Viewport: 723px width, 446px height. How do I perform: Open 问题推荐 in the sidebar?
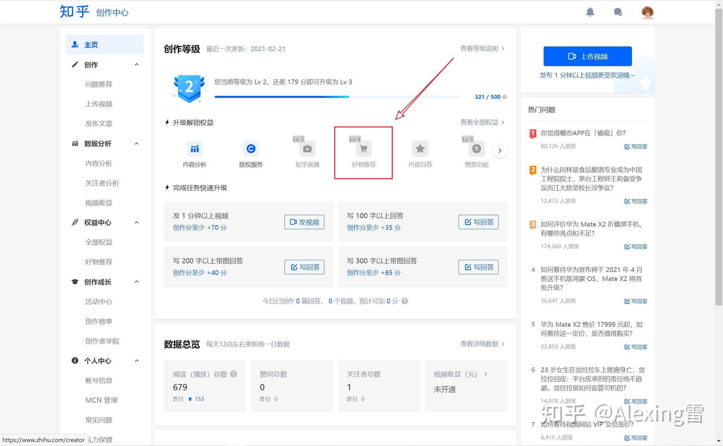pyautogui.click(x=98, y=84)
